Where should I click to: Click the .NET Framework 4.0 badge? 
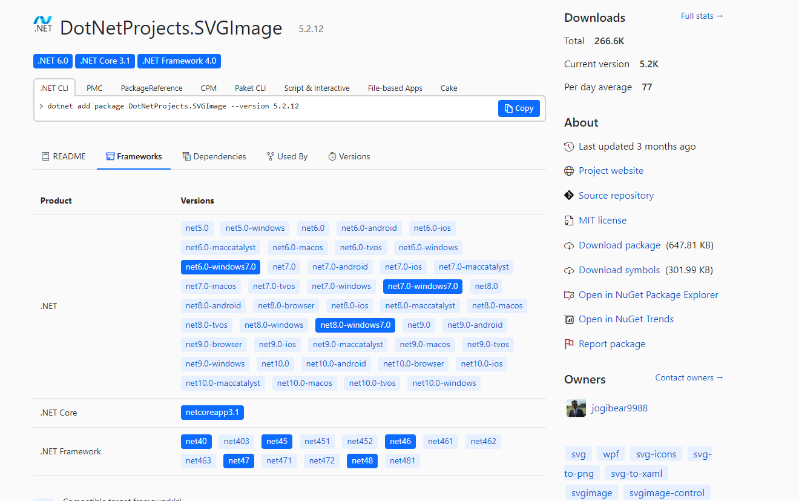click(179, 61)
